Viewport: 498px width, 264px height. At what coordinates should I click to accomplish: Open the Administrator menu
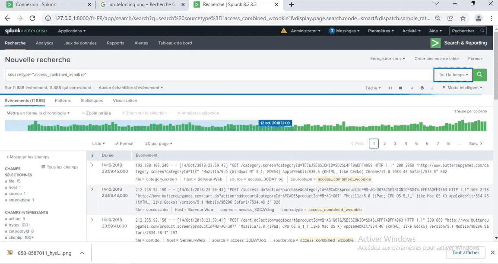pos(305,31)
